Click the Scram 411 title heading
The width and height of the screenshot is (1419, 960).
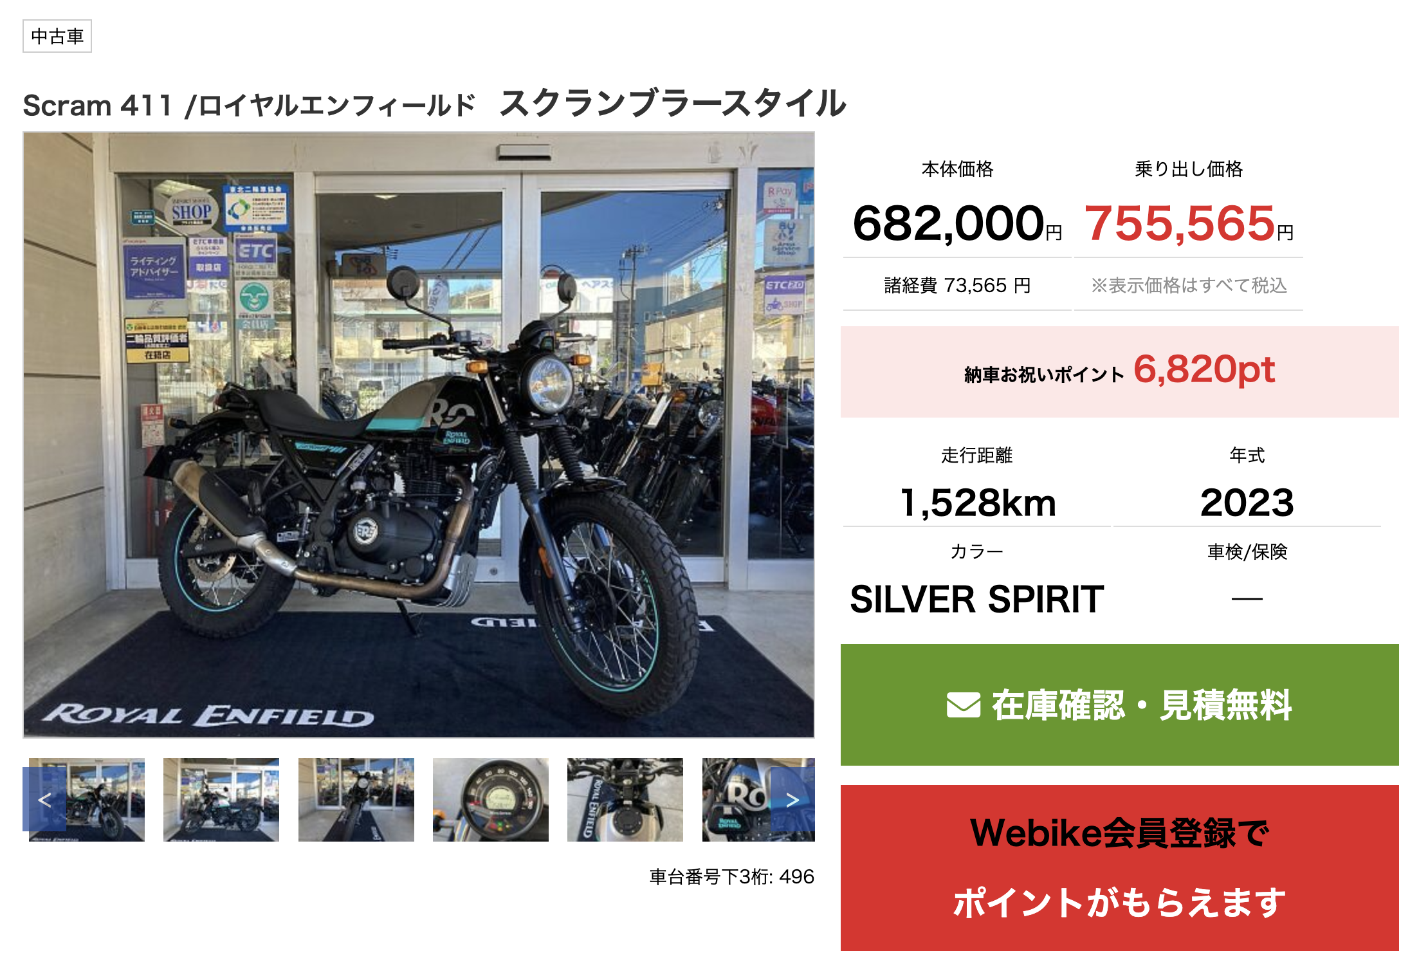click(434, 104)
